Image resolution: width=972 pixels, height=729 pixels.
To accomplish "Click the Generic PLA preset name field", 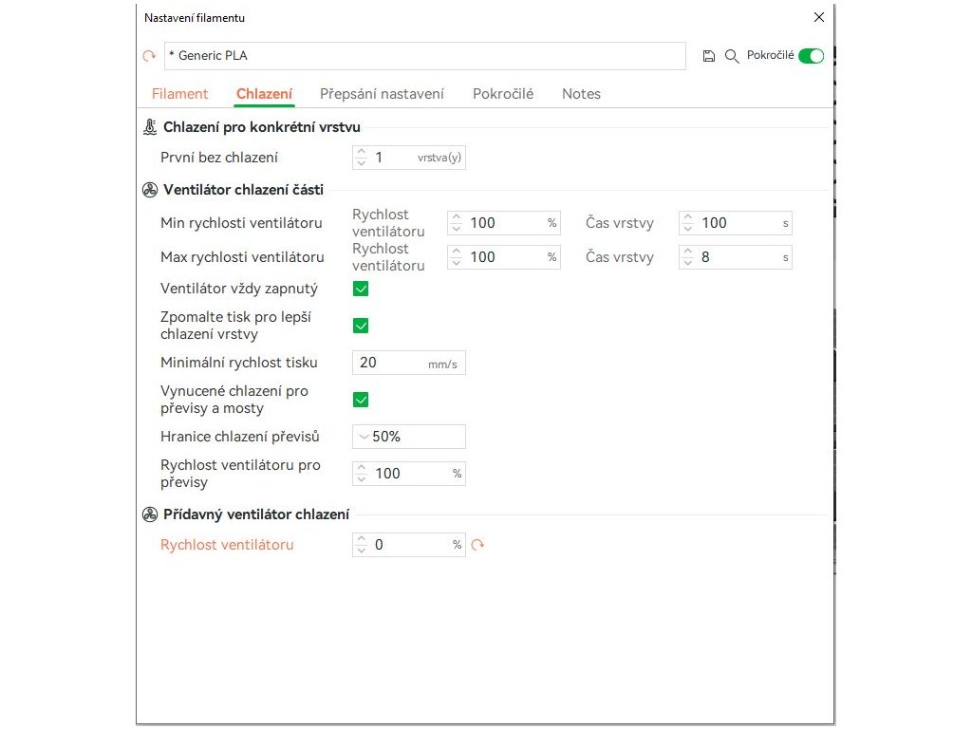I will [424, 56].
